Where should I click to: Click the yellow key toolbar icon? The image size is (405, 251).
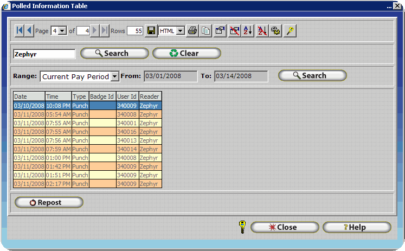coord(291,31)
